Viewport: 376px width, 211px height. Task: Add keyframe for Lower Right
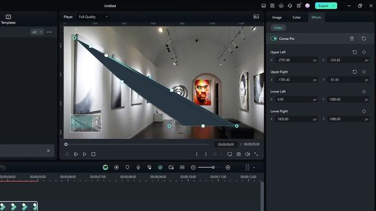(x=364, y=111)
